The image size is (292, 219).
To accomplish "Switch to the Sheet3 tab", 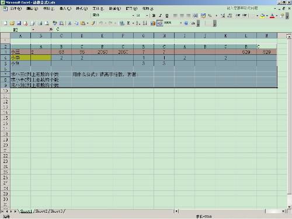I will tap(57, 211).
